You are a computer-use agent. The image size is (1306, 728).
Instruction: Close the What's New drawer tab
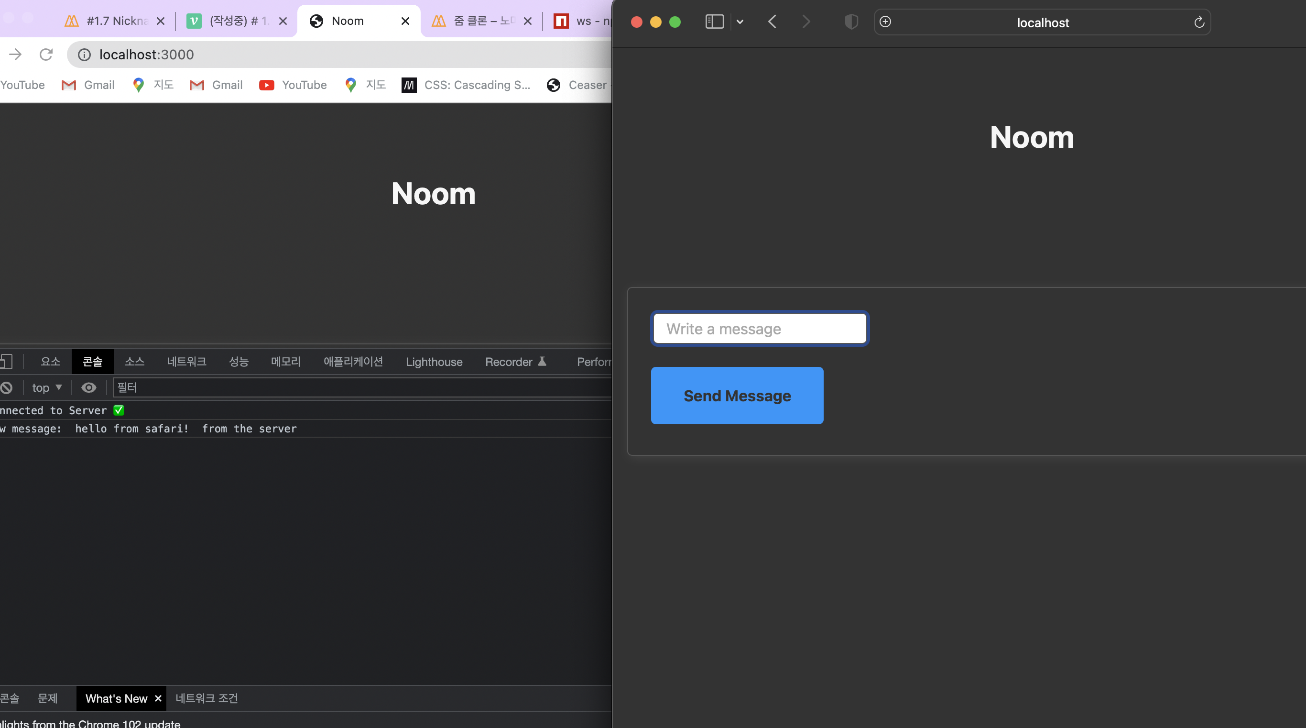[x=158, y=698]
